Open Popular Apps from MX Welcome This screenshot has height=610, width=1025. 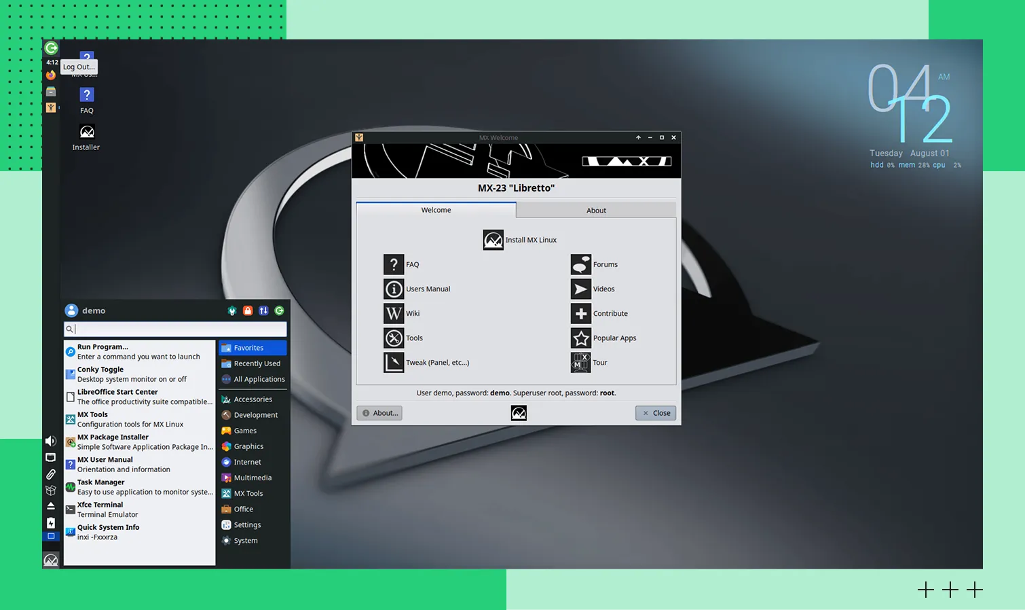604,338
